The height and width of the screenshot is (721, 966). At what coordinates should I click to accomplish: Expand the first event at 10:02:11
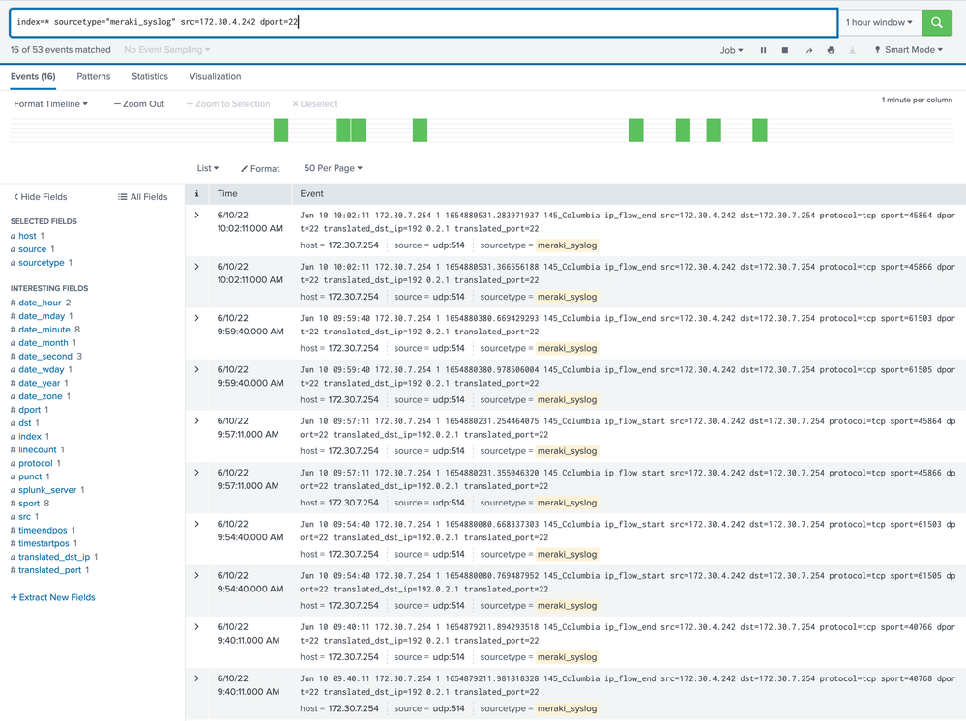point(197,215)
